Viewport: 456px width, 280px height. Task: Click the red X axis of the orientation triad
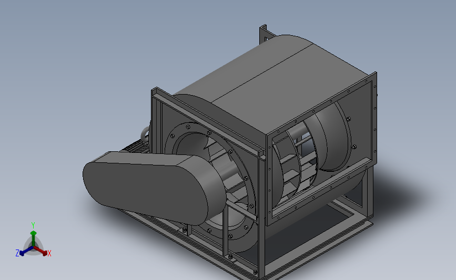coord(40,251)
